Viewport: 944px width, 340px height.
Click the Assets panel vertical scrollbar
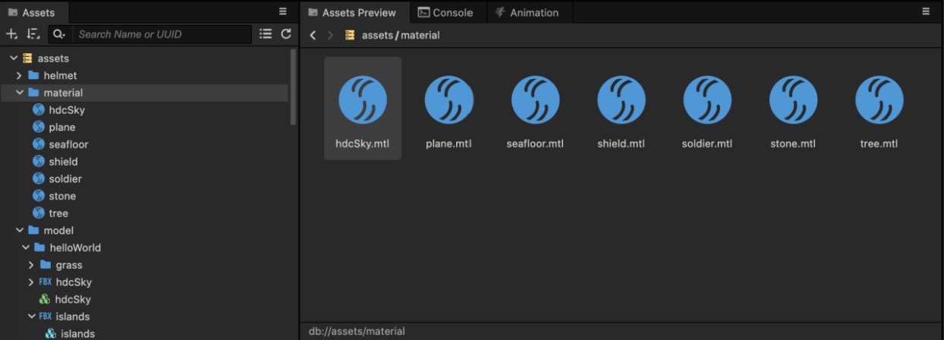coord(294,87)
